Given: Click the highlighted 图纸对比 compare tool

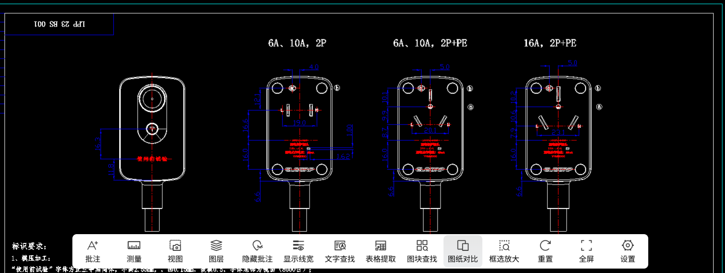Looking at the screenshot, I should pyautogui.click(x=463, y=251).
